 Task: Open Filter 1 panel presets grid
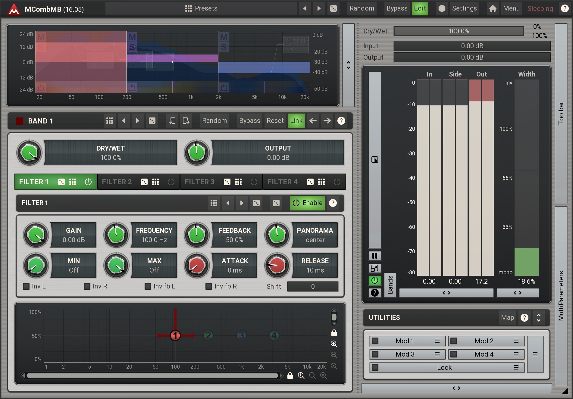pyautogui.click(x=214, y=203)
